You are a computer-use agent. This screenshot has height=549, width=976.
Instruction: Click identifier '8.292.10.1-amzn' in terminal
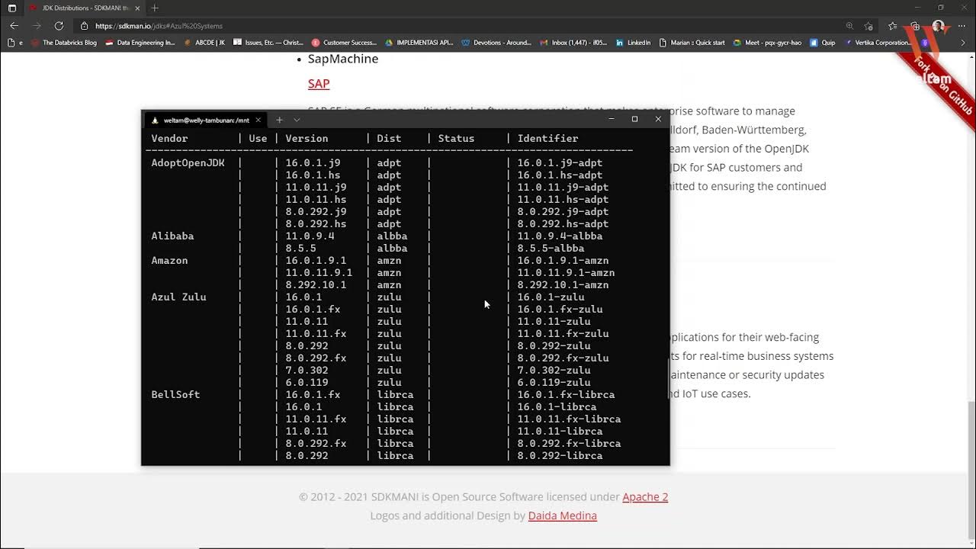coord(563,284)
